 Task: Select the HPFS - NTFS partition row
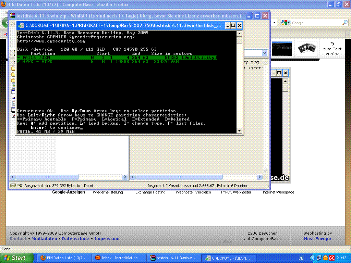[x=98, y=62]
